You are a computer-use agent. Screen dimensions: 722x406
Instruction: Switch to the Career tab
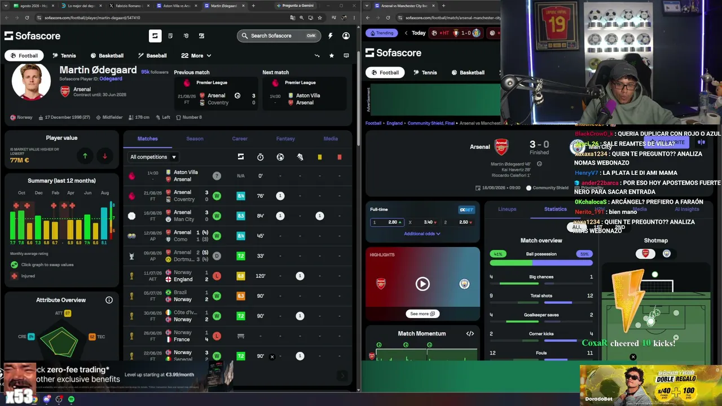(x=240, y=139)
